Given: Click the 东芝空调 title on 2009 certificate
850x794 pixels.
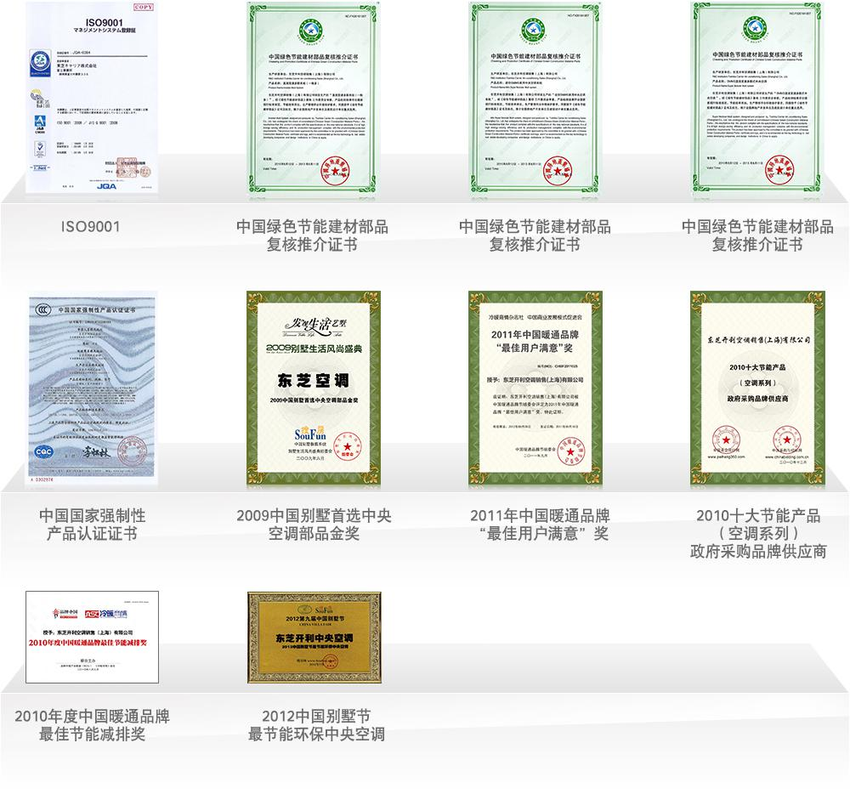Looking at the screenshot, I should 314,381.
